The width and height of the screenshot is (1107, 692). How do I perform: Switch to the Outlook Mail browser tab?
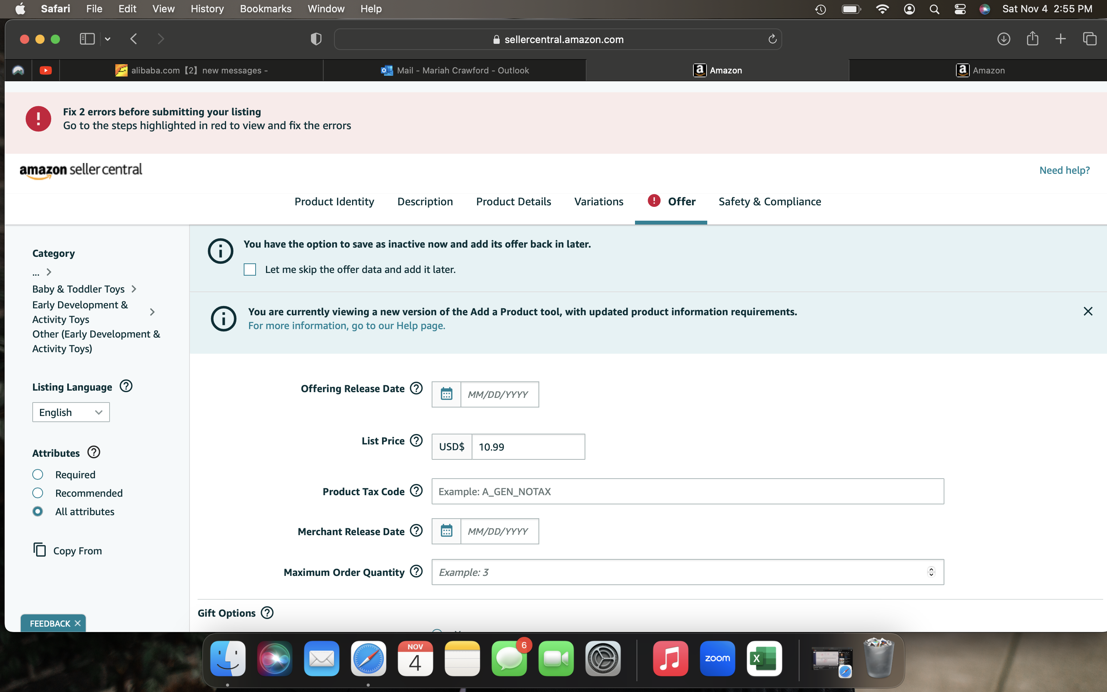pyautogui.click(x=455, y=70)
